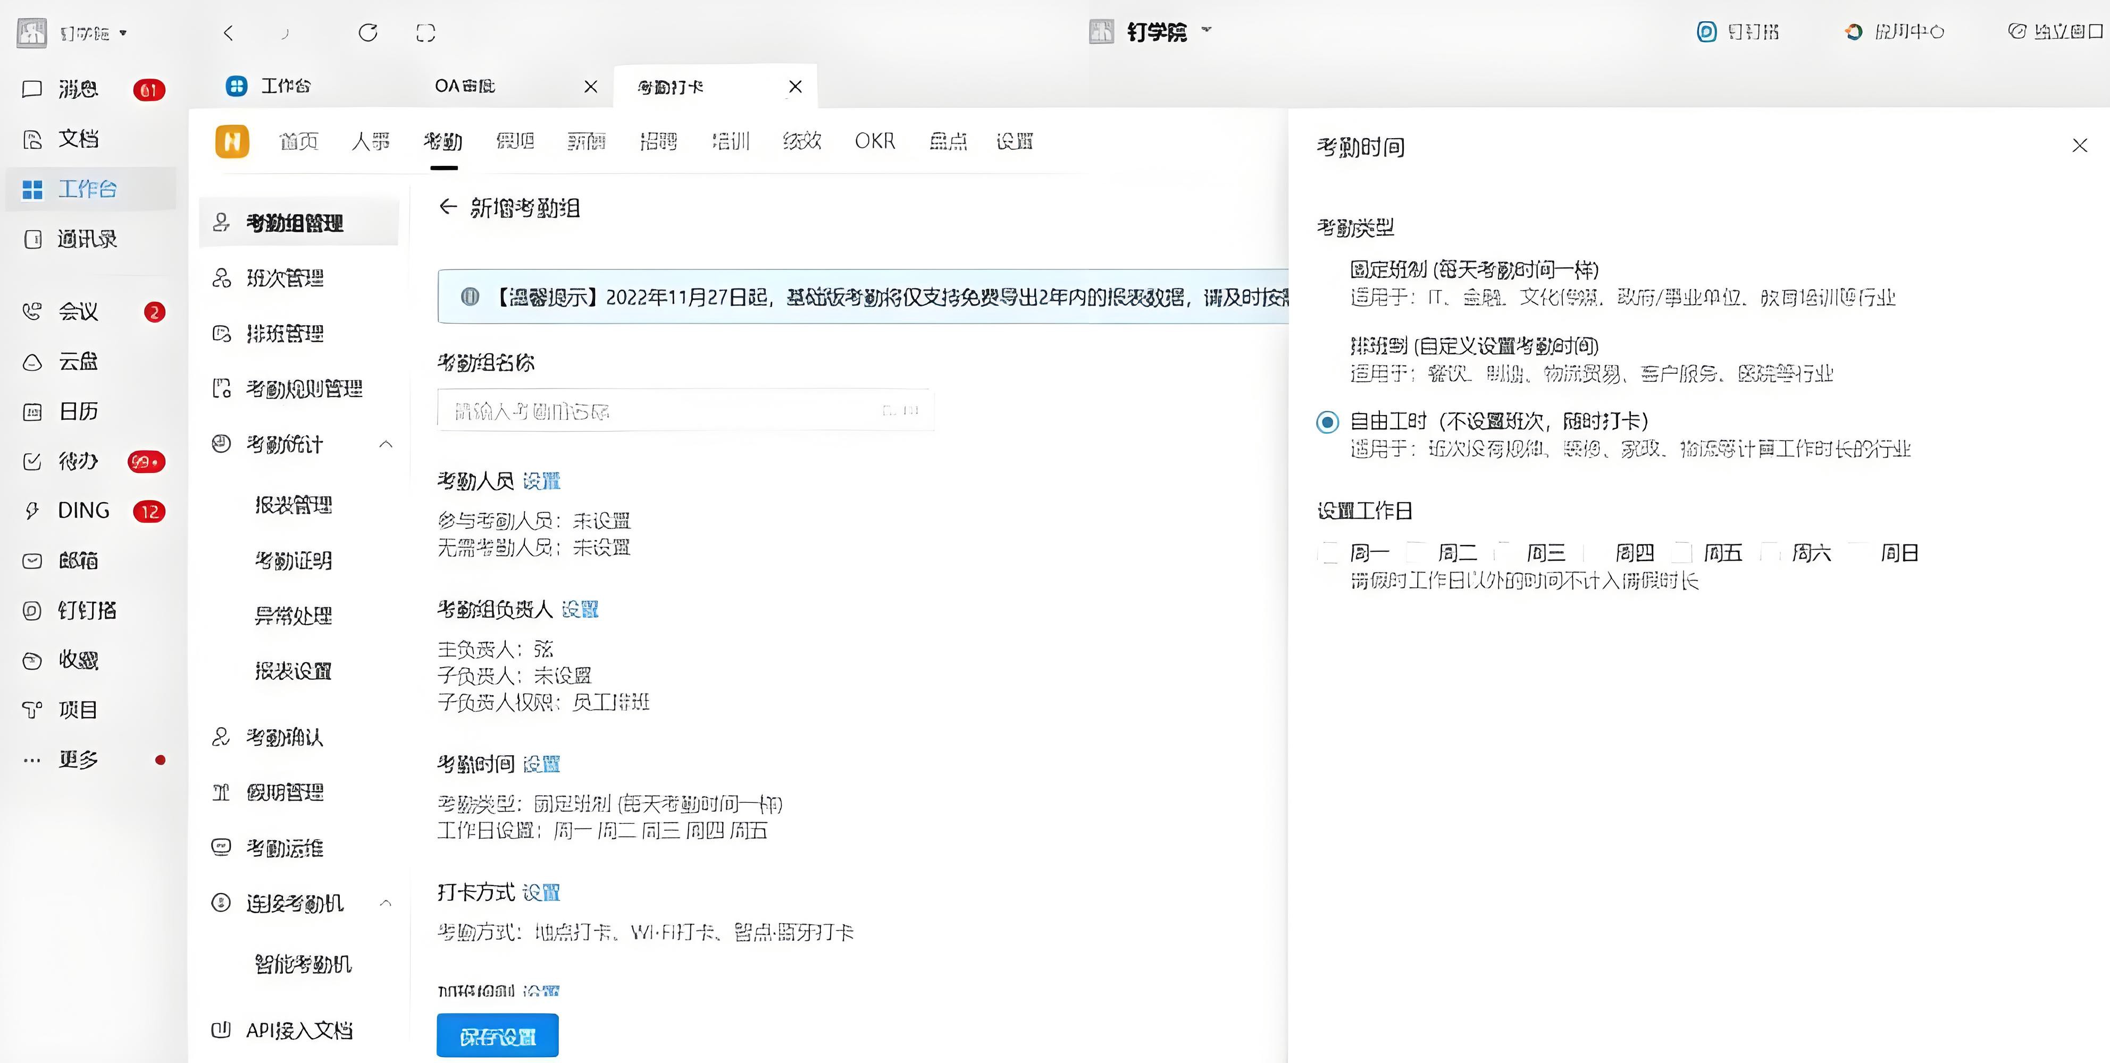Close the 考勤时间 side panel
The image size is (2110, 1063).
pyautogui.click(x=2080, y=146)
